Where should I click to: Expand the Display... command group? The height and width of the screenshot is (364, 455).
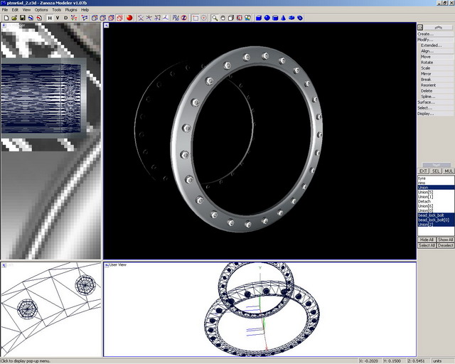pos(425,113)
